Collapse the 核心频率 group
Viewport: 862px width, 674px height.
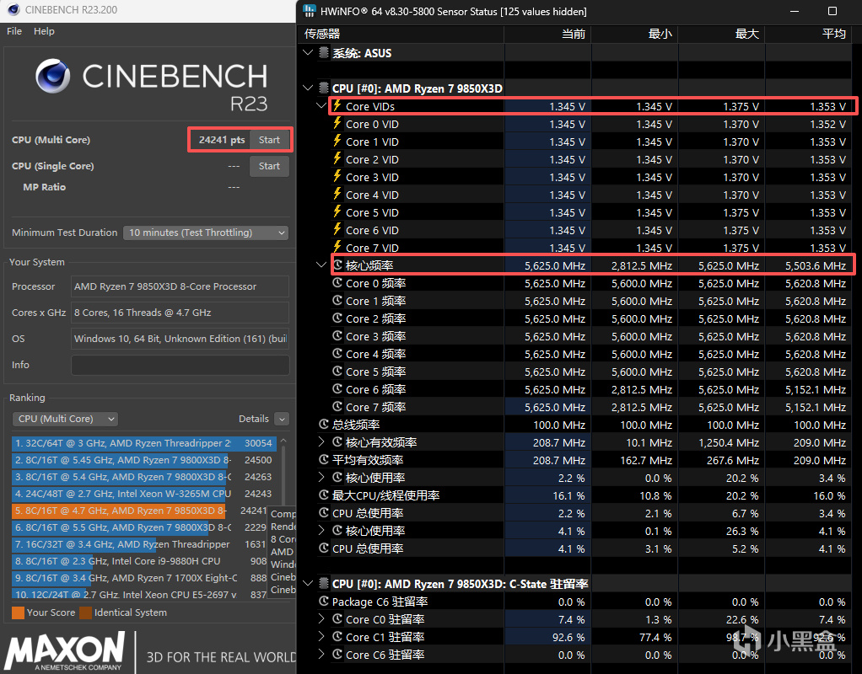(321, 265)
